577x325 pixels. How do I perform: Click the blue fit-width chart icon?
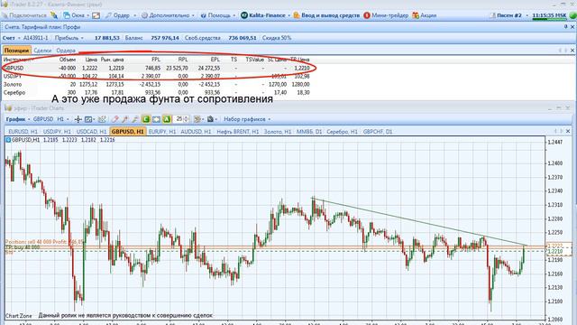[x=156, y=119]
